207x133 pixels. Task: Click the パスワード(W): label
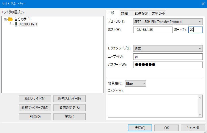tap(117, 65)
